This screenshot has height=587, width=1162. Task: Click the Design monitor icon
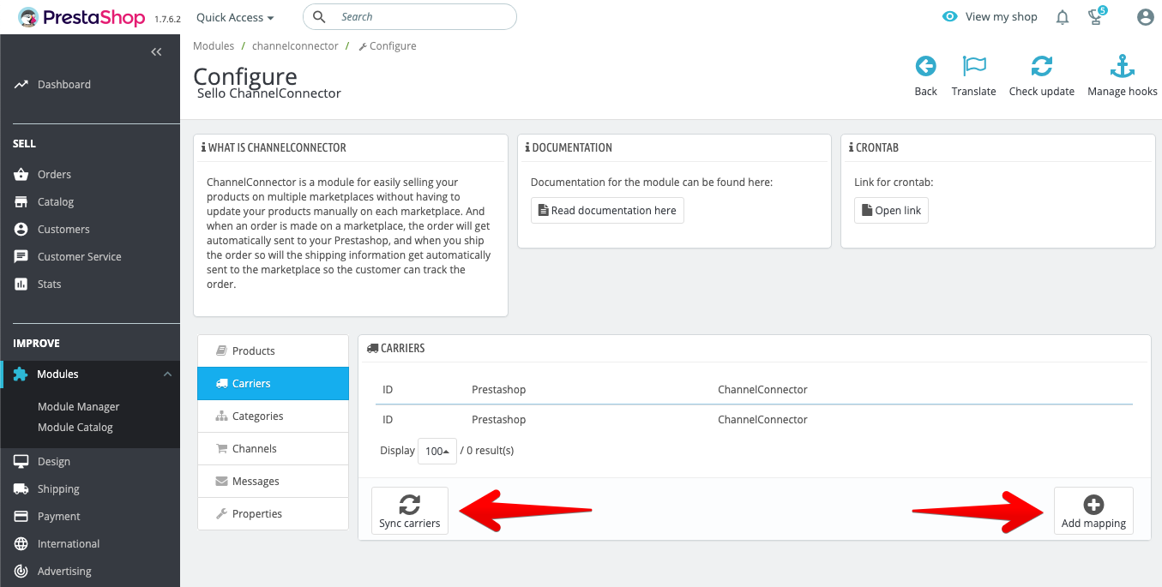pyautogui.click(x=21, y=462)
